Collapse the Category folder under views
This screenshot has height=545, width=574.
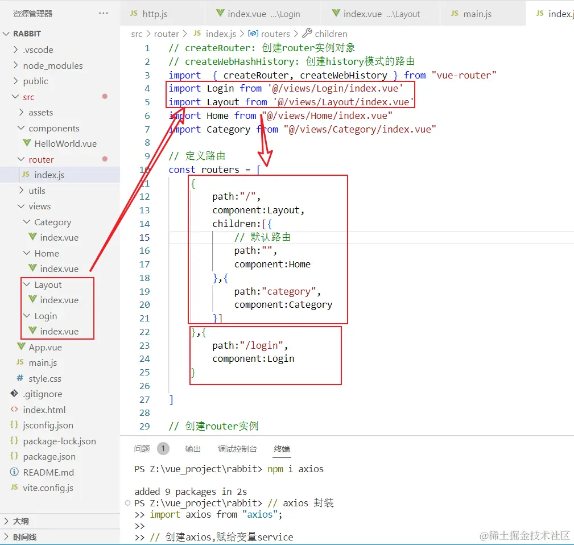point(27,222)
